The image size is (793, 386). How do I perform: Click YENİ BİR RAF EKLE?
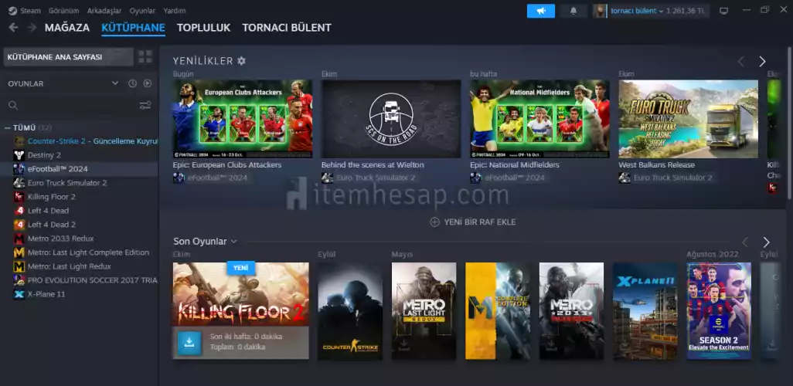[x=473, y=222]
